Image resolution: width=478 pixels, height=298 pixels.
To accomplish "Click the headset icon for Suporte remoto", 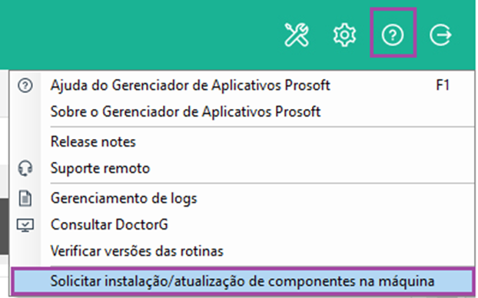I will [x=25, y=168].
